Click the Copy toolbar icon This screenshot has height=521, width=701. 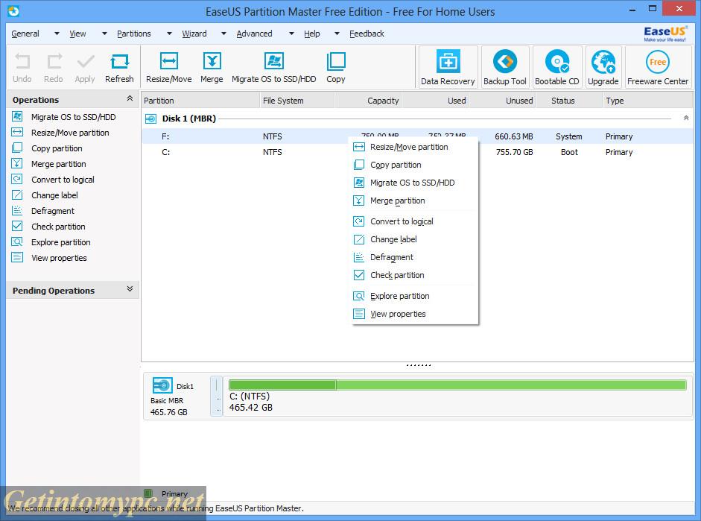[x=336, y=68]
